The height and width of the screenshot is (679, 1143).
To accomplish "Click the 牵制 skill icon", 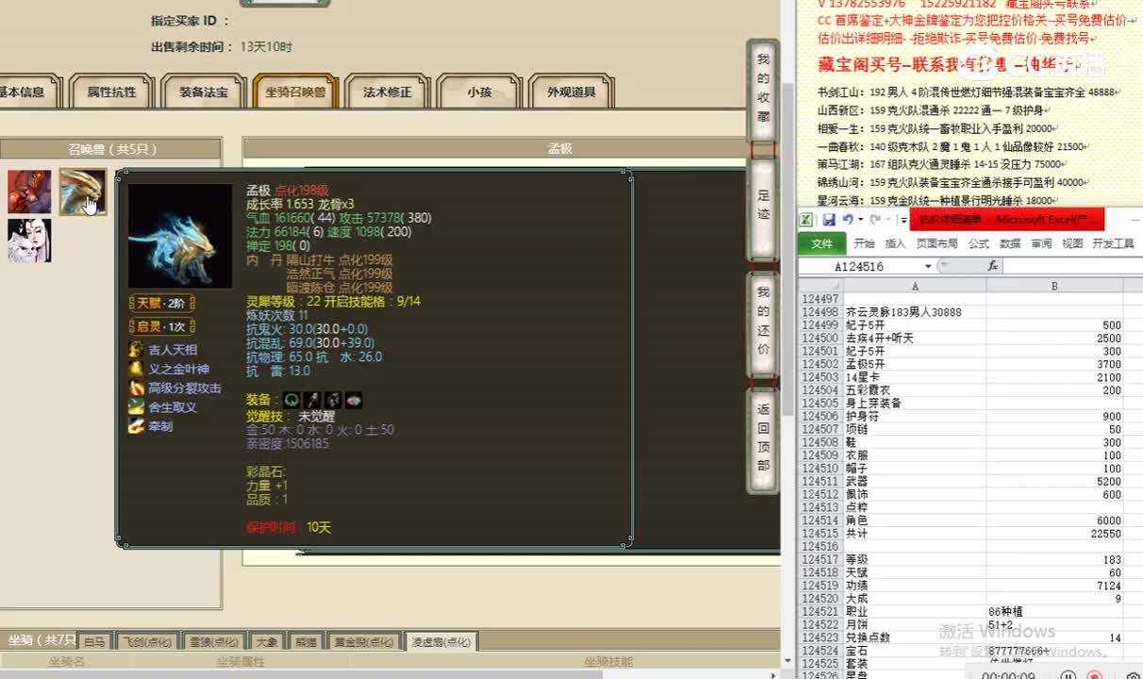I will coord(137,426).
